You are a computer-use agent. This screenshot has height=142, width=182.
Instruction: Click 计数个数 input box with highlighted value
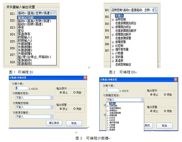coord(22,88)
